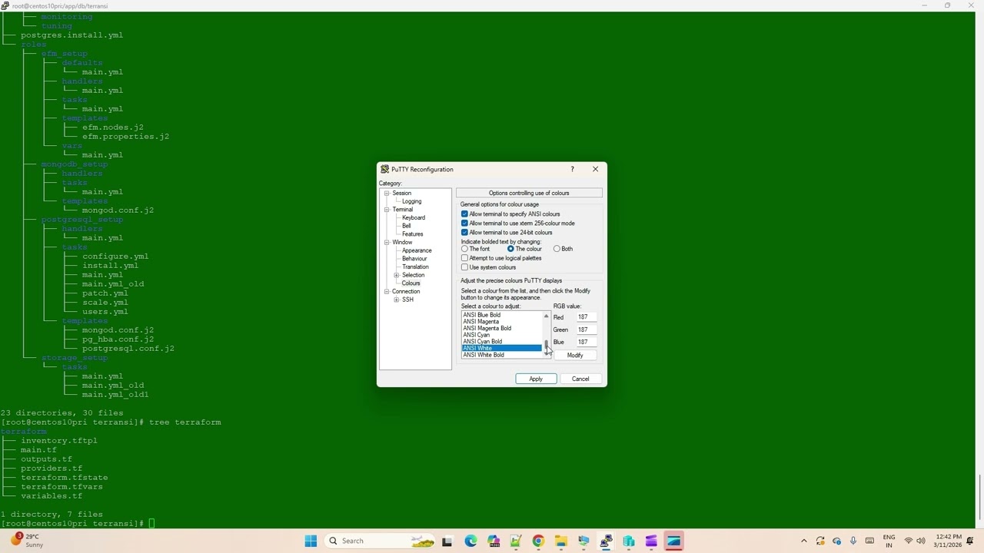
Task: Open the Appearance category
Action: pyautogui.click(x=417, y=250)
